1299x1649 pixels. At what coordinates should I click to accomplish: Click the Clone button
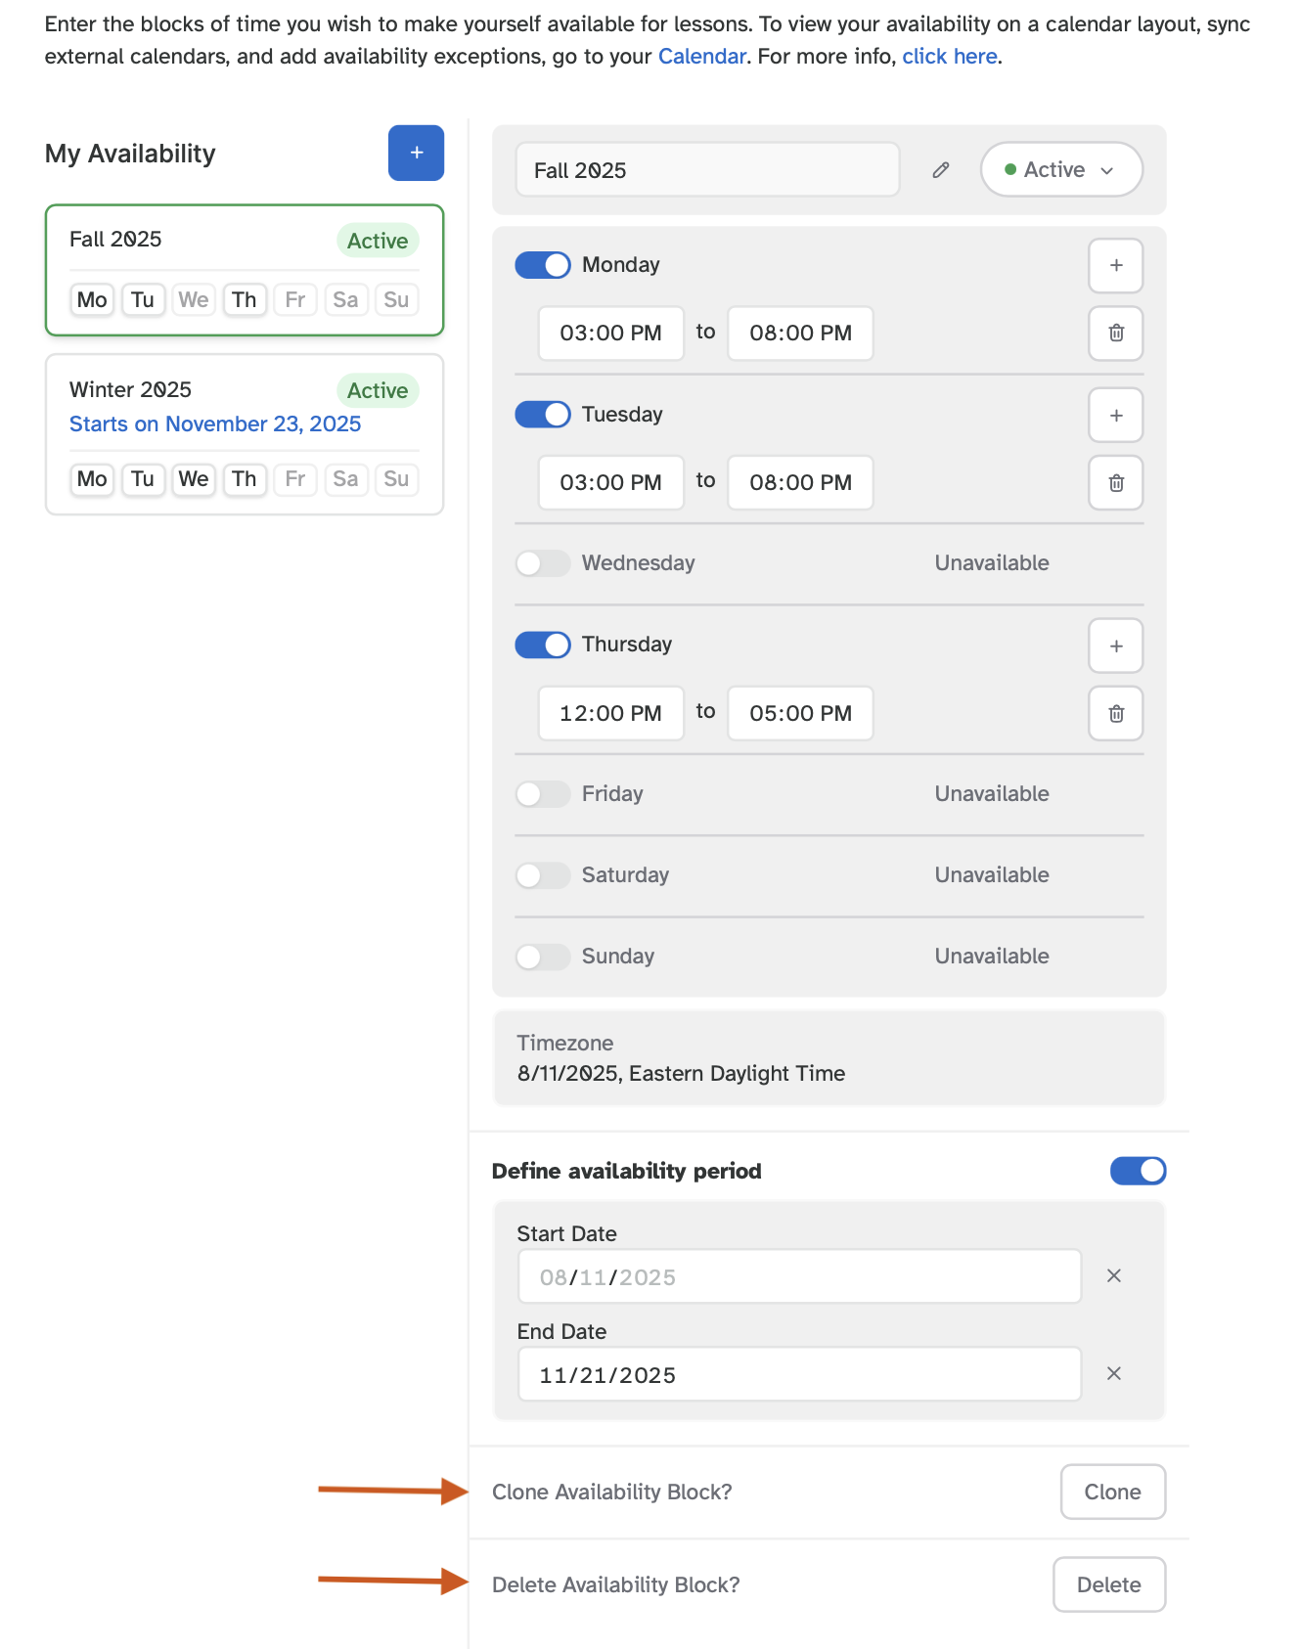pyautogui.click(x=1112, y=1492)
